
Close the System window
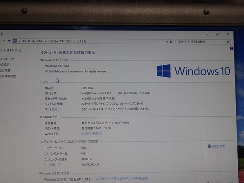pyautogui.click(x=228, y=34)
